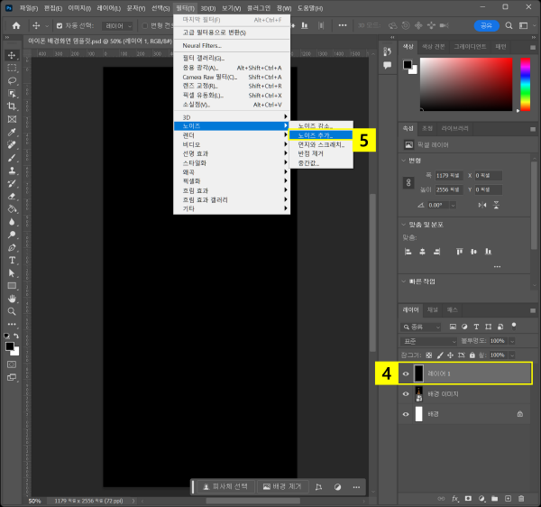
Task: Select the Horizontal Type tool
Action: [13, 260]
